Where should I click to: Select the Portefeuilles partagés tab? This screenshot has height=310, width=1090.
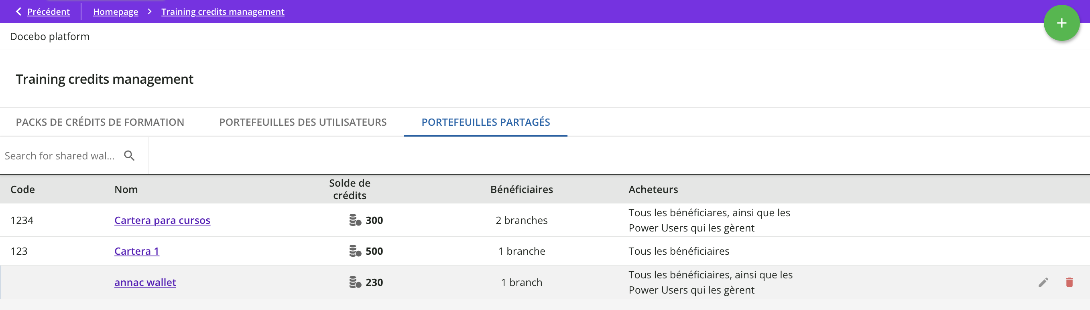(x=485, y=122)
